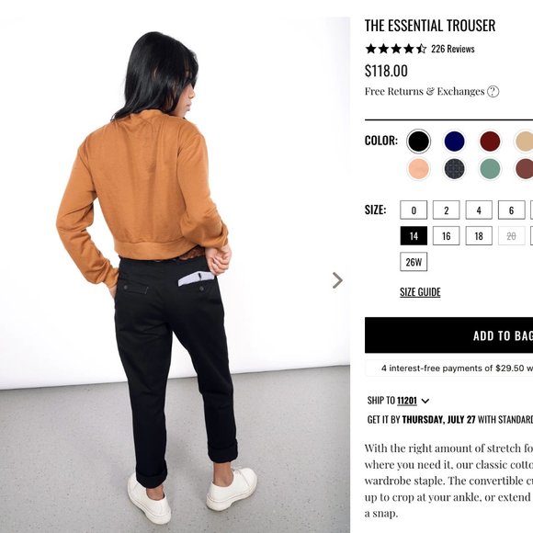Screen dimensions: 533x533
Task: Select size 6
Action: point(511,210)
